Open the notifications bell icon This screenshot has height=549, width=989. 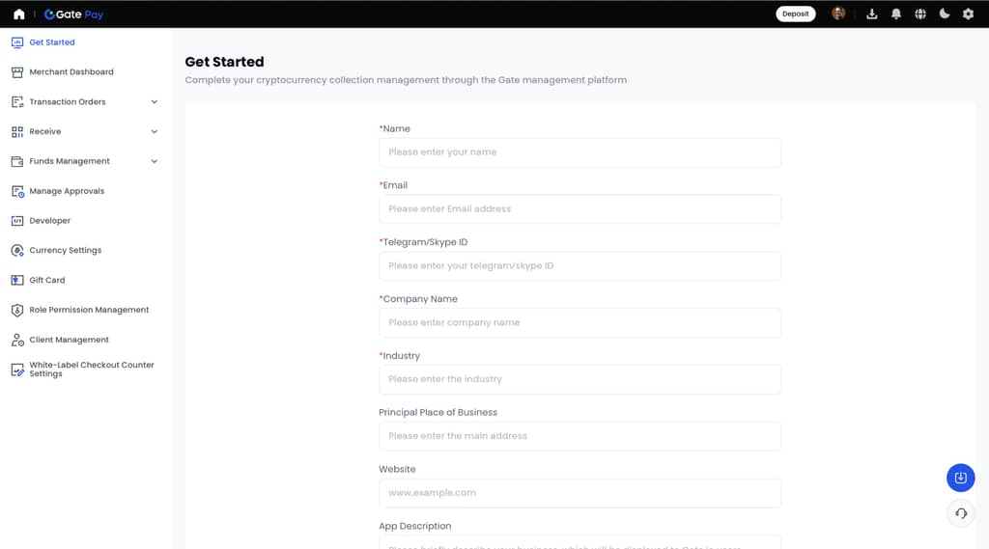click(x=896, y=14)
